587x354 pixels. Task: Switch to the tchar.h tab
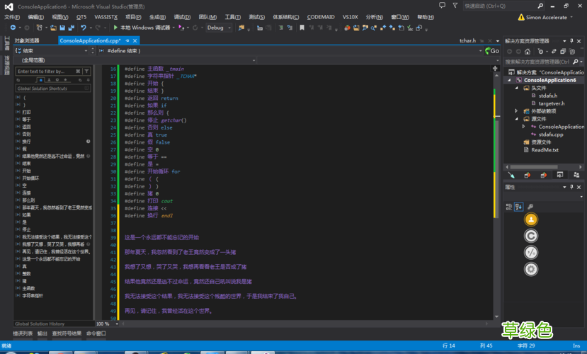coord(468,41)
